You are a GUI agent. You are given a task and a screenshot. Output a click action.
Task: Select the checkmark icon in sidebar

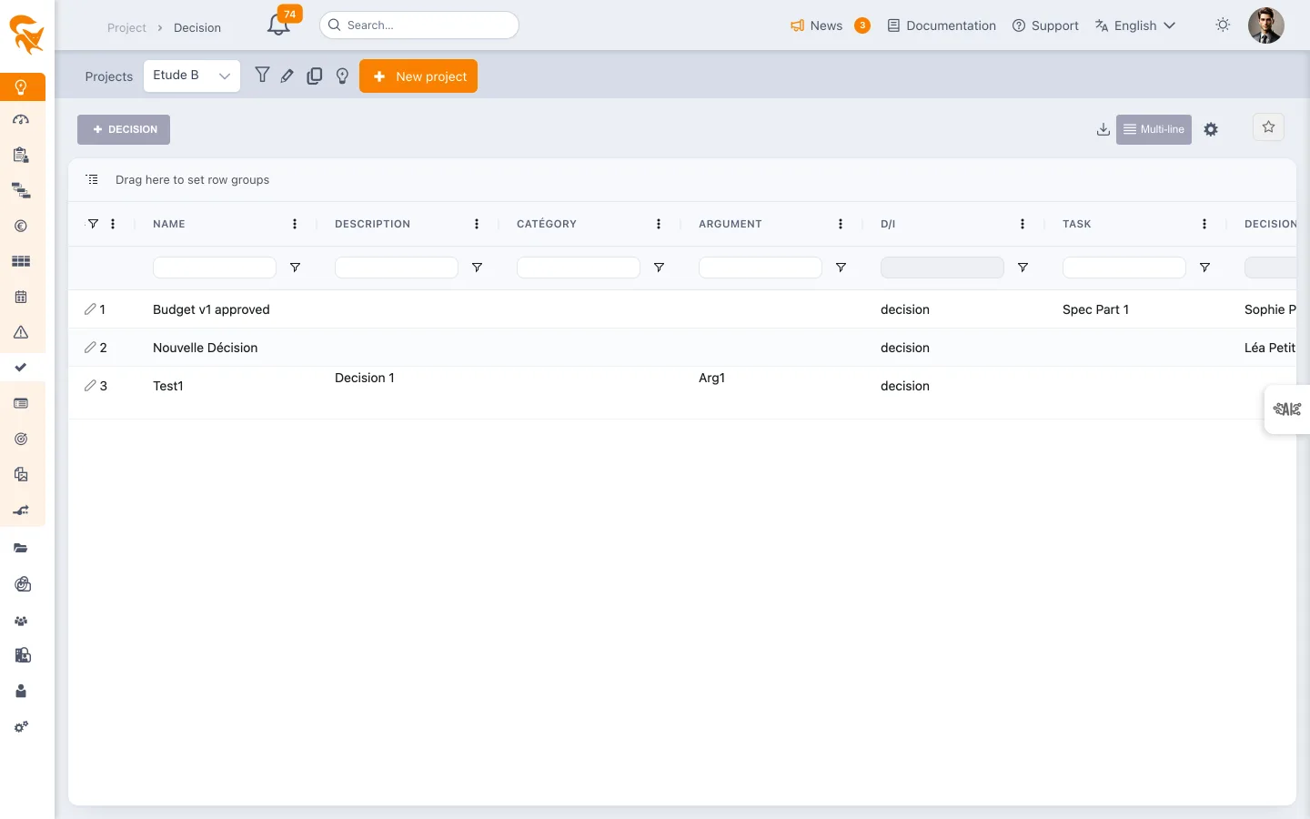[x=21, y=368]
